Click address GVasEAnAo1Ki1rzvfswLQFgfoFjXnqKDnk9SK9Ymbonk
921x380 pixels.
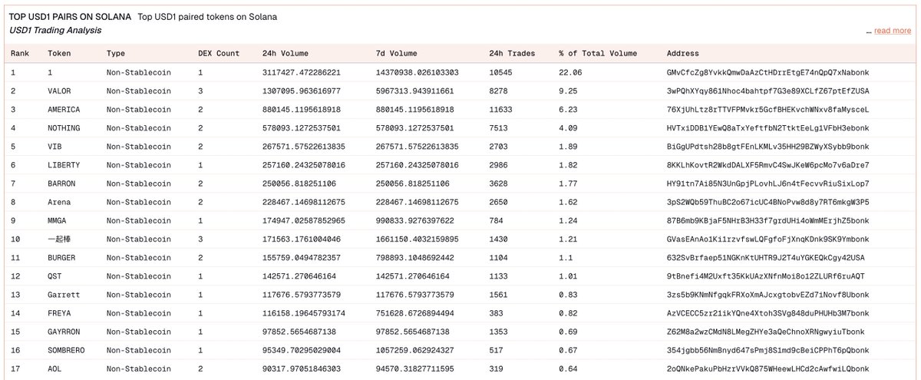[x=767, y=239]
